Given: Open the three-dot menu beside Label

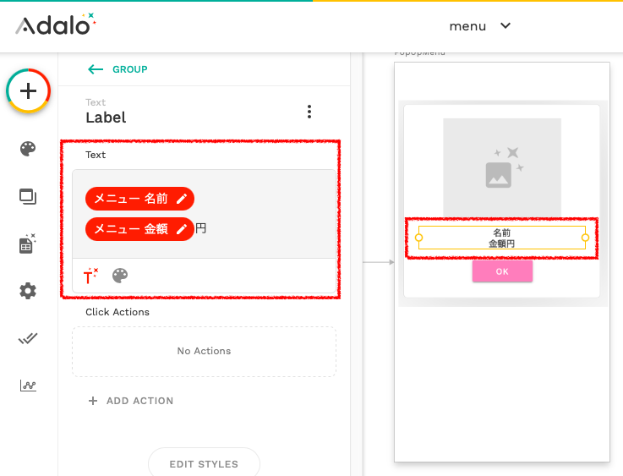Looking at the screenshot, I should click(309, 112).
